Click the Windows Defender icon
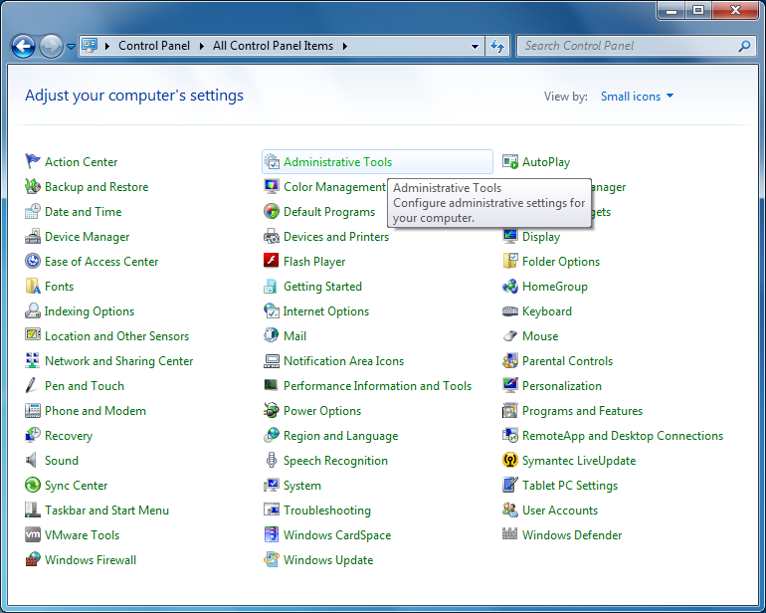766x613 pixels. [x=510, y=535]
